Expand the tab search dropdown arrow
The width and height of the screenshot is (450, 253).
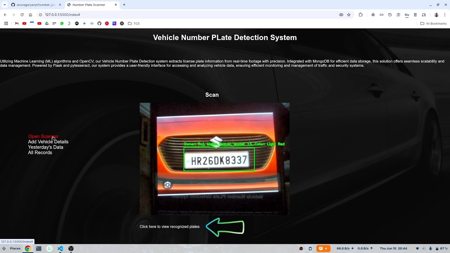[x=4, y=5]
